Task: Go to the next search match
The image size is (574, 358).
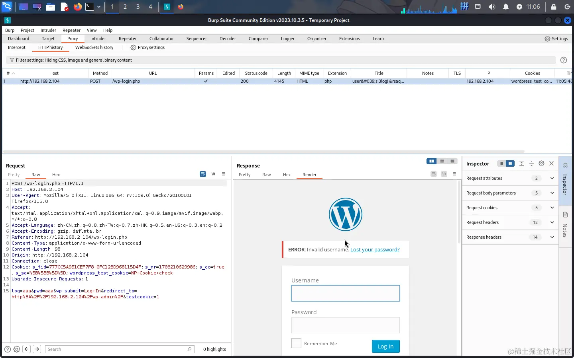Action: tap(37, 349)
